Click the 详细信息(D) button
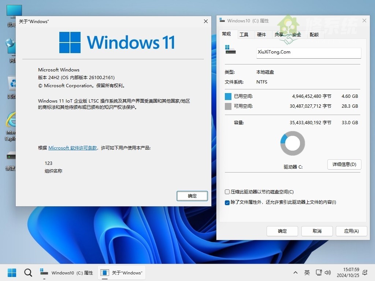The width and height of the screenshot is (375, 281). [x=344, y=164]
